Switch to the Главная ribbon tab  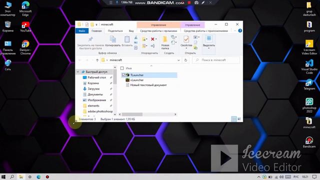(96, 31)
